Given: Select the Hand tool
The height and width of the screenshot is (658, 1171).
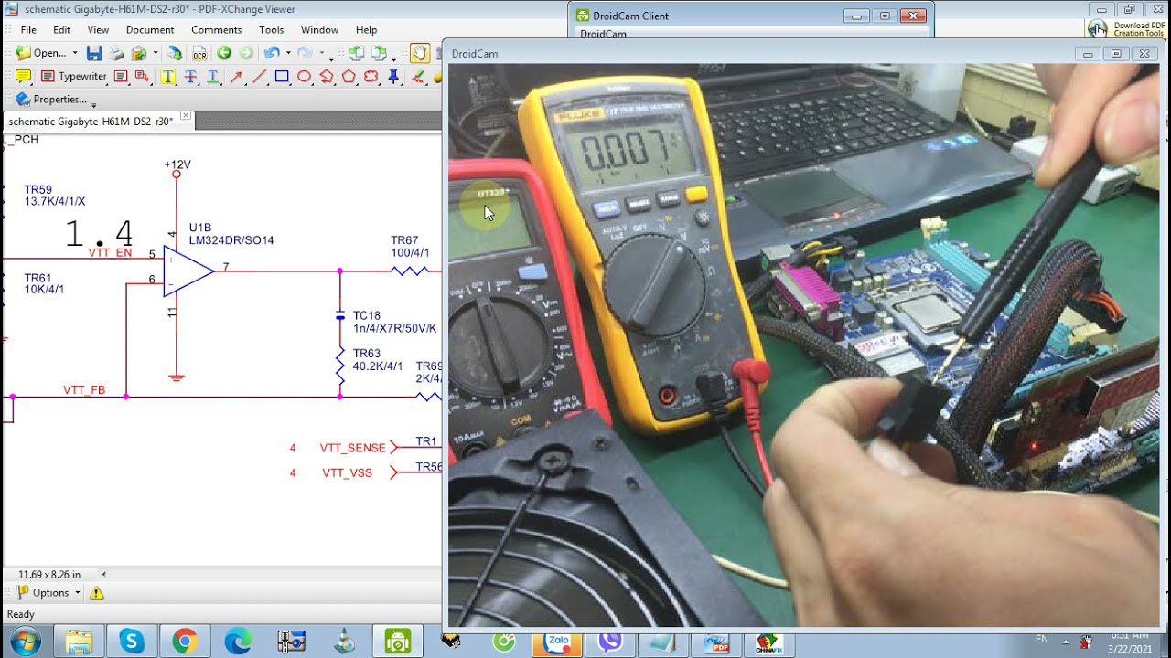Looking at the screenshot, I should [x=419, y=53].
